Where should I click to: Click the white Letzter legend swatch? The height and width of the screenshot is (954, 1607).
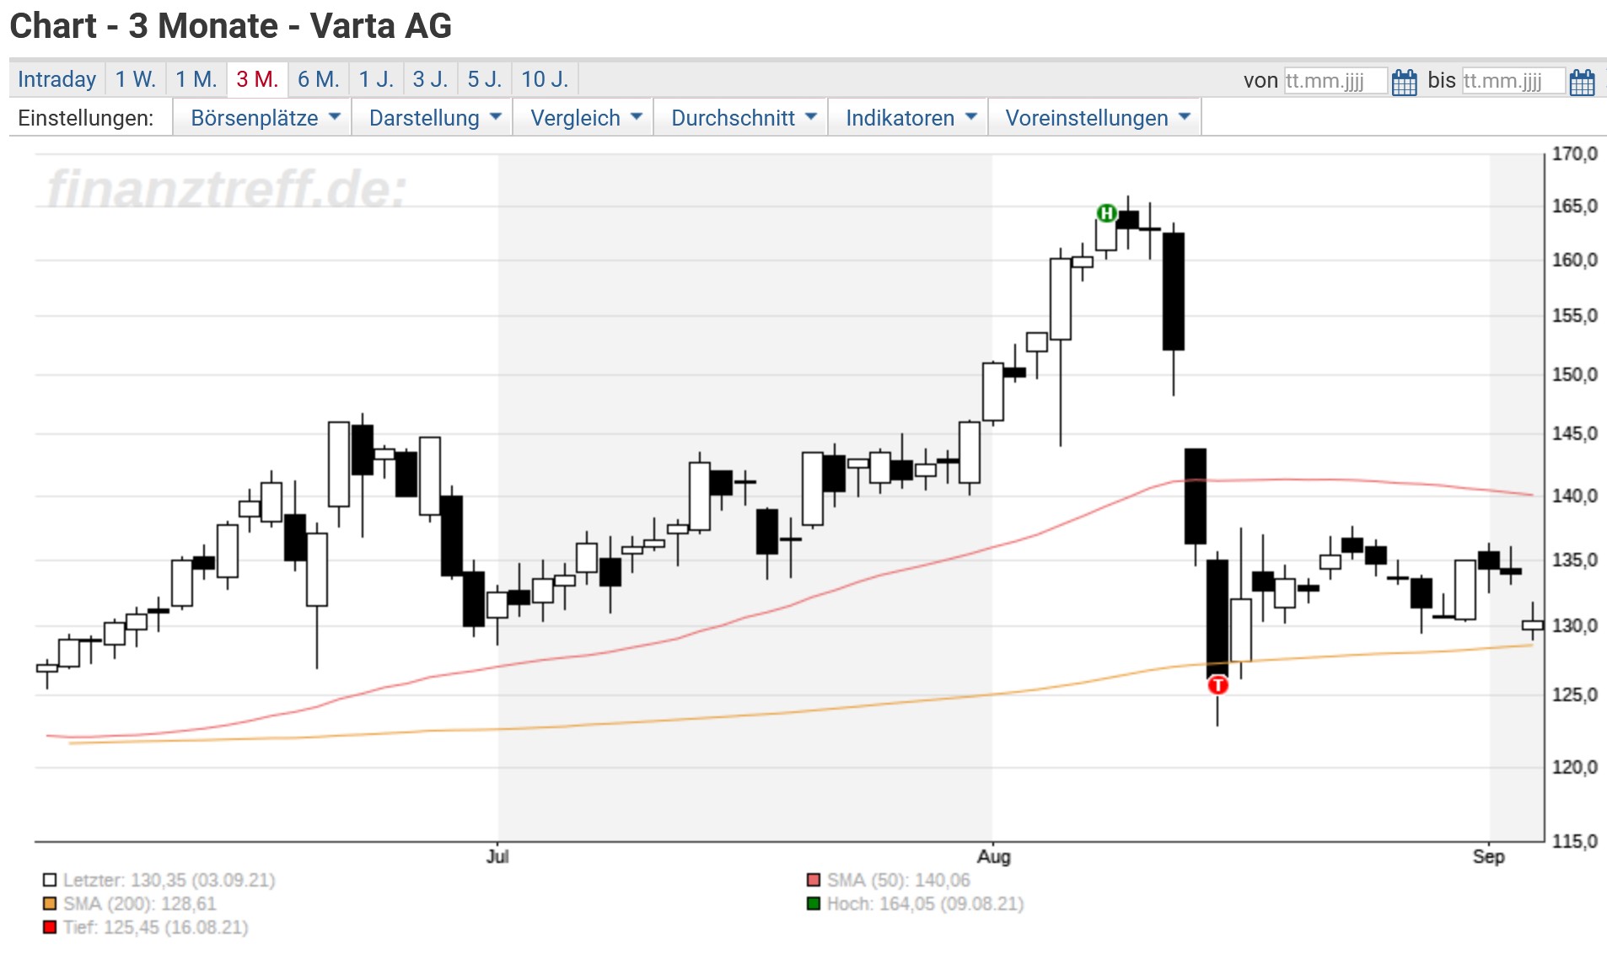(50, 880)
